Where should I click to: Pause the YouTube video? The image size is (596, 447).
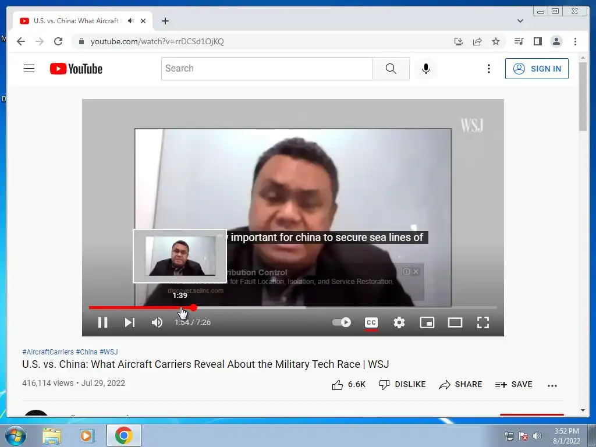[102, 322]
